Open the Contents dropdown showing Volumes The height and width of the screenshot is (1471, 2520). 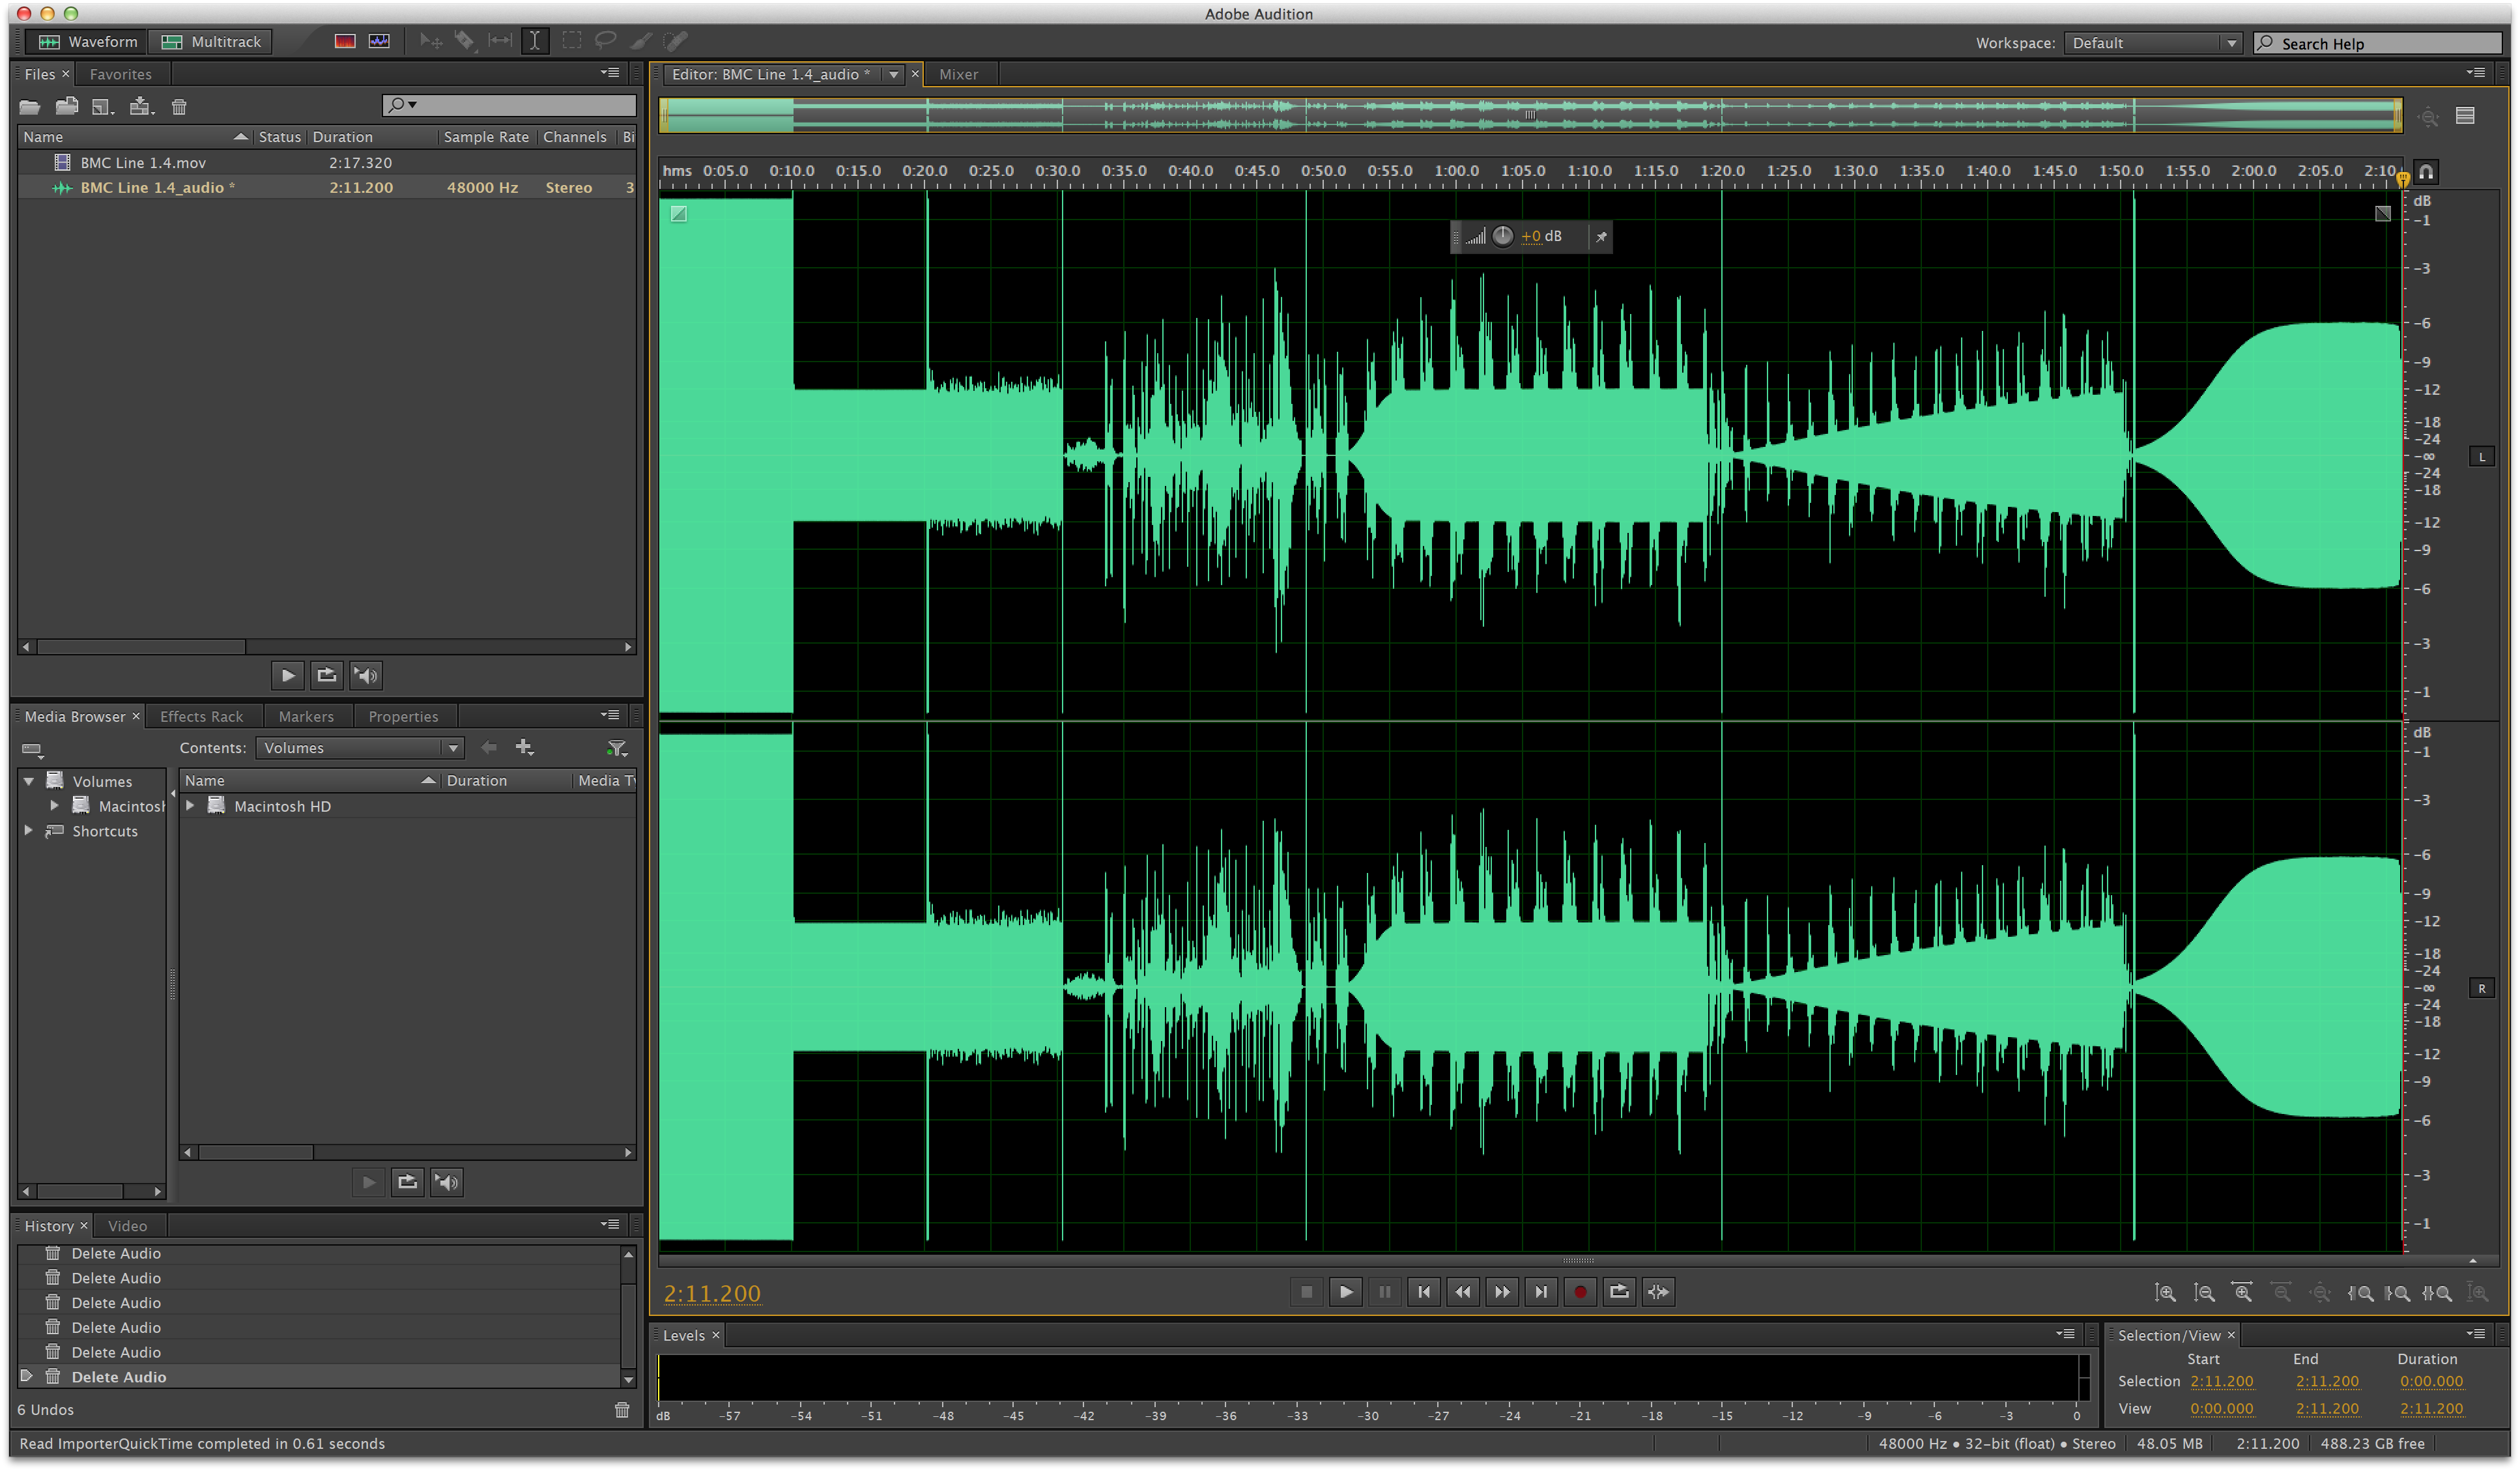360,748
